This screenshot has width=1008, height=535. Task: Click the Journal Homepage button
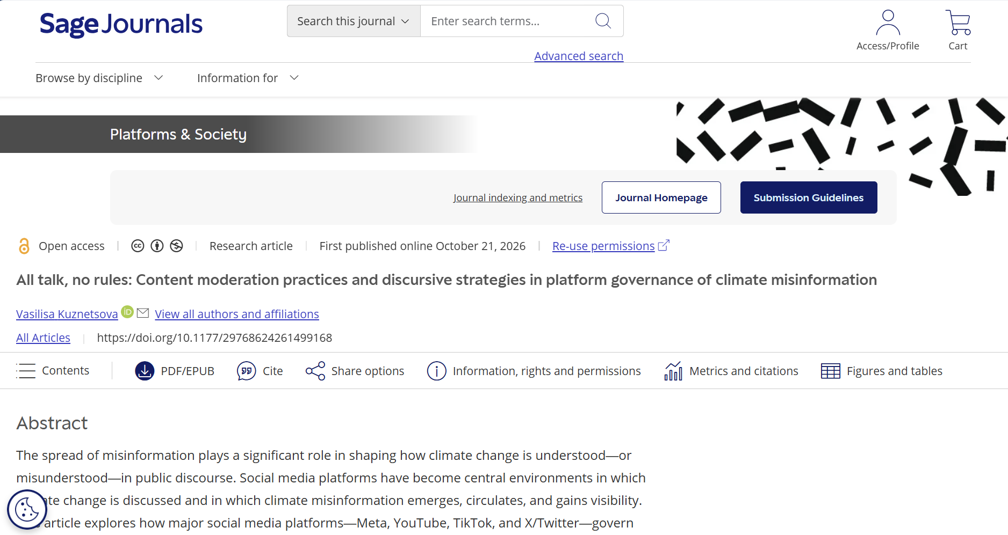click(x=661, y=197)
